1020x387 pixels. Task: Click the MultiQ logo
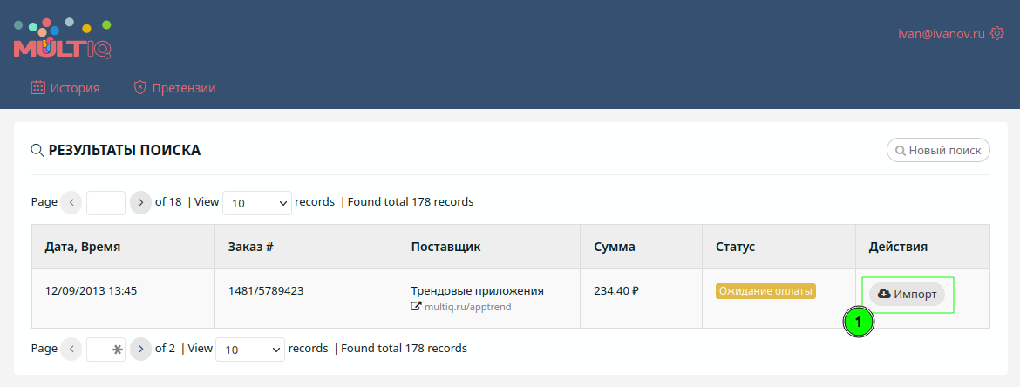coord(63,38)
